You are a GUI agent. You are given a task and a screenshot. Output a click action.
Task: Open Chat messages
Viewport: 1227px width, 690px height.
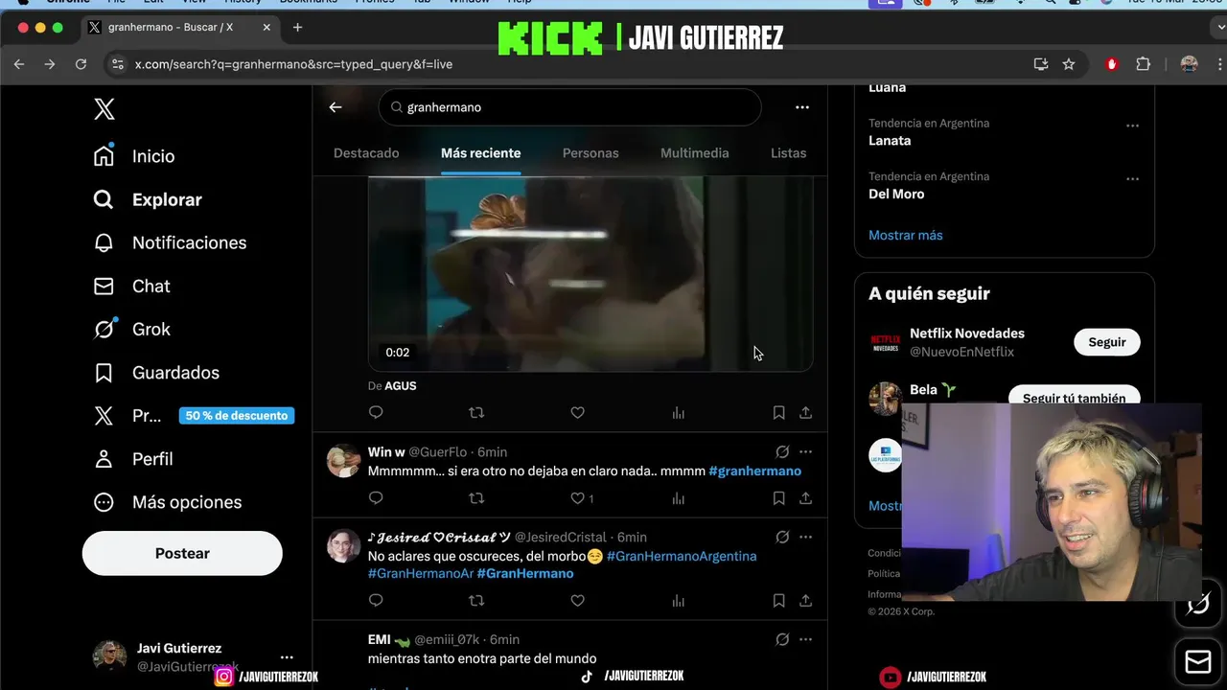[x=131, y=286]
